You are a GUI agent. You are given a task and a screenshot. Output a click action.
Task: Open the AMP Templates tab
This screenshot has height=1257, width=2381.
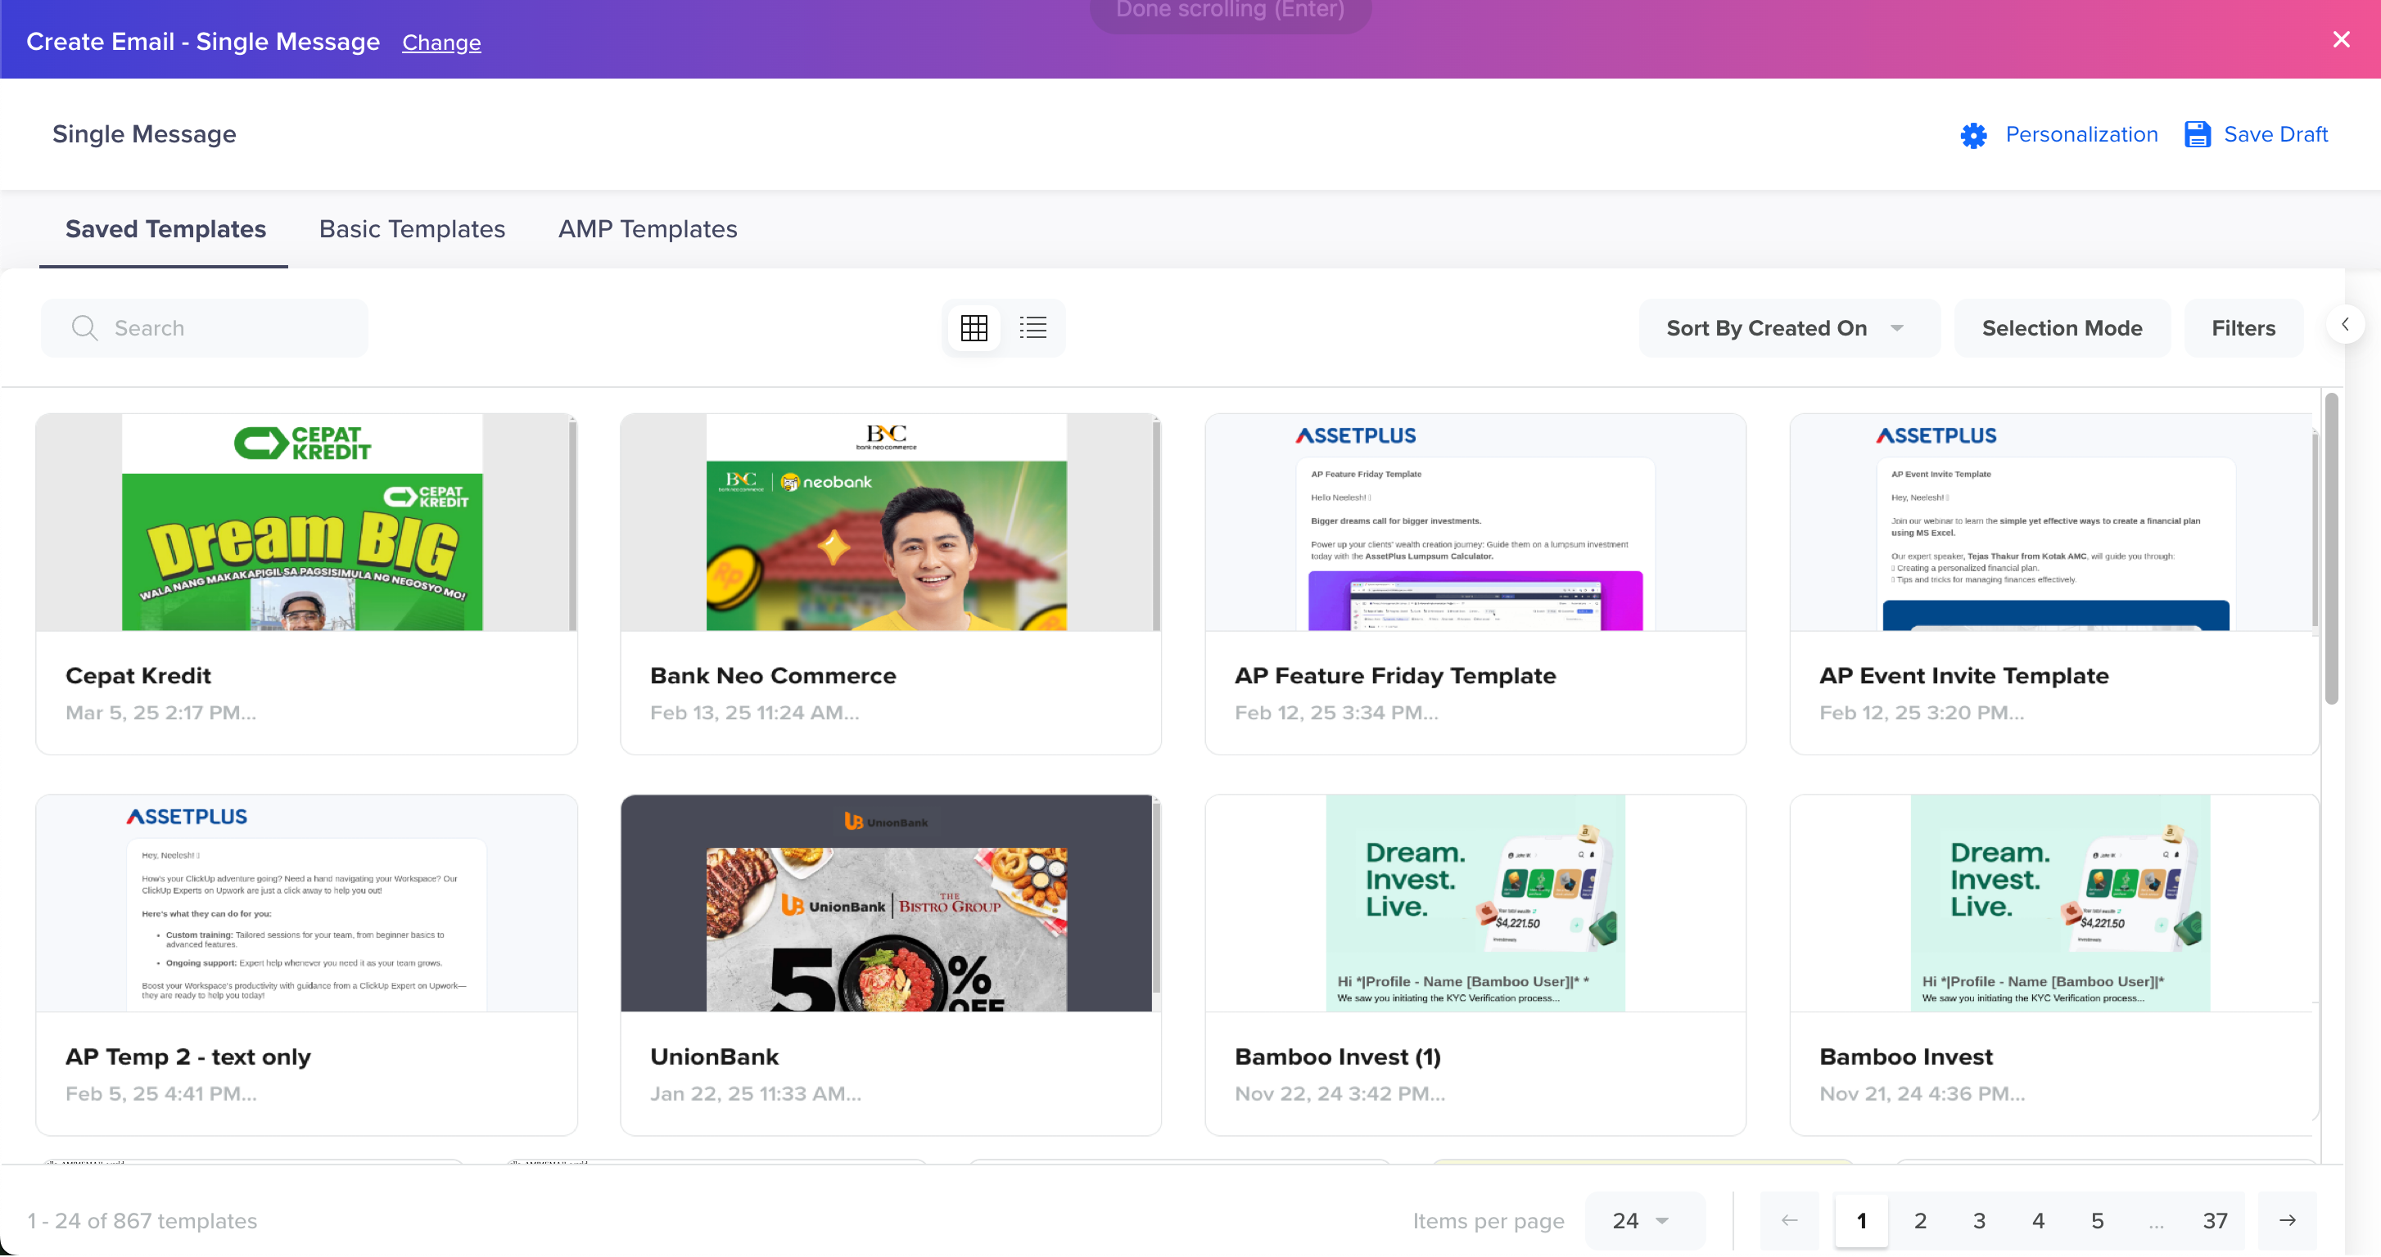647,229
